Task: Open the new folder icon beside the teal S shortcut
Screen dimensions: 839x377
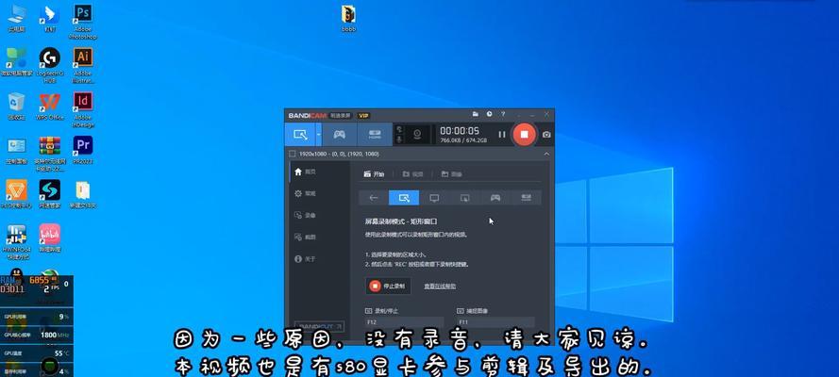Action: [82, 194]
